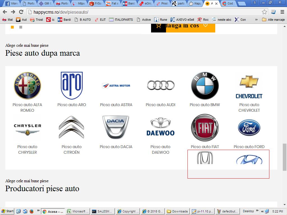The image size is (287, 215).
Task: Expand the quick launch overflow chevron
Action: click(38, 211)
